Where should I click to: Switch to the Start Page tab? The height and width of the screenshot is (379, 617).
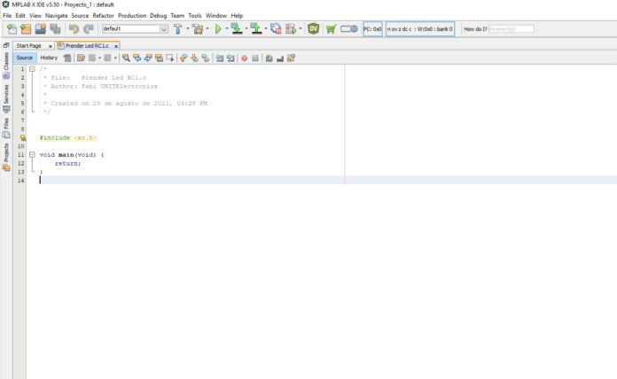(28, 45)
